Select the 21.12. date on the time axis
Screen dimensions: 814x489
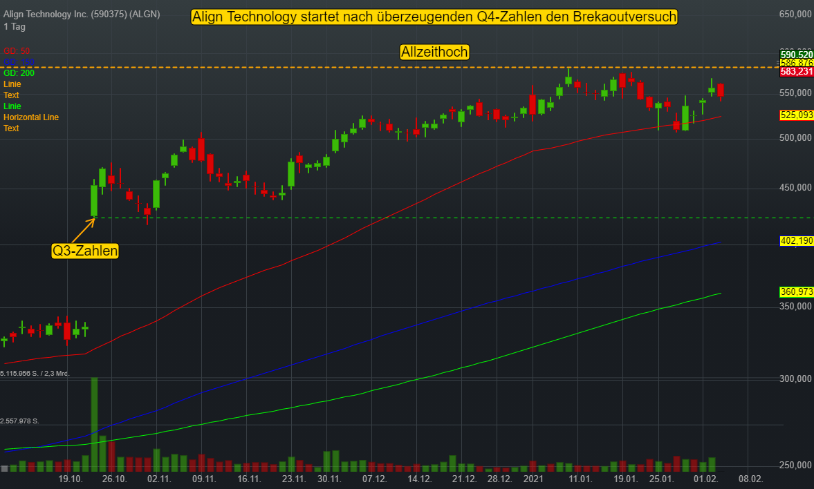click(x=464, y=479)
